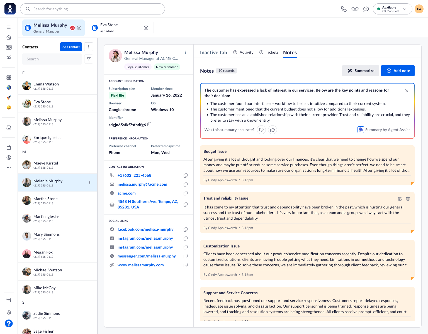Click the Summarize button

tap(361, 71)
